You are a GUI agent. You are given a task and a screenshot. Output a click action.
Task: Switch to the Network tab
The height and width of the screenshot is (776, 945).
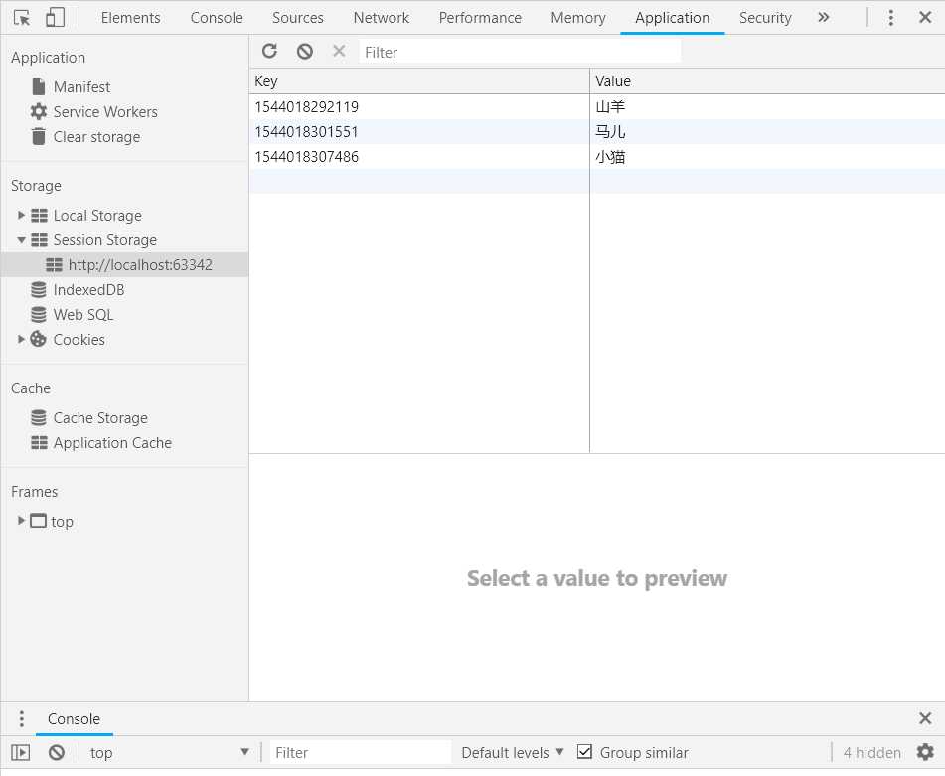(x=381, y=18)
